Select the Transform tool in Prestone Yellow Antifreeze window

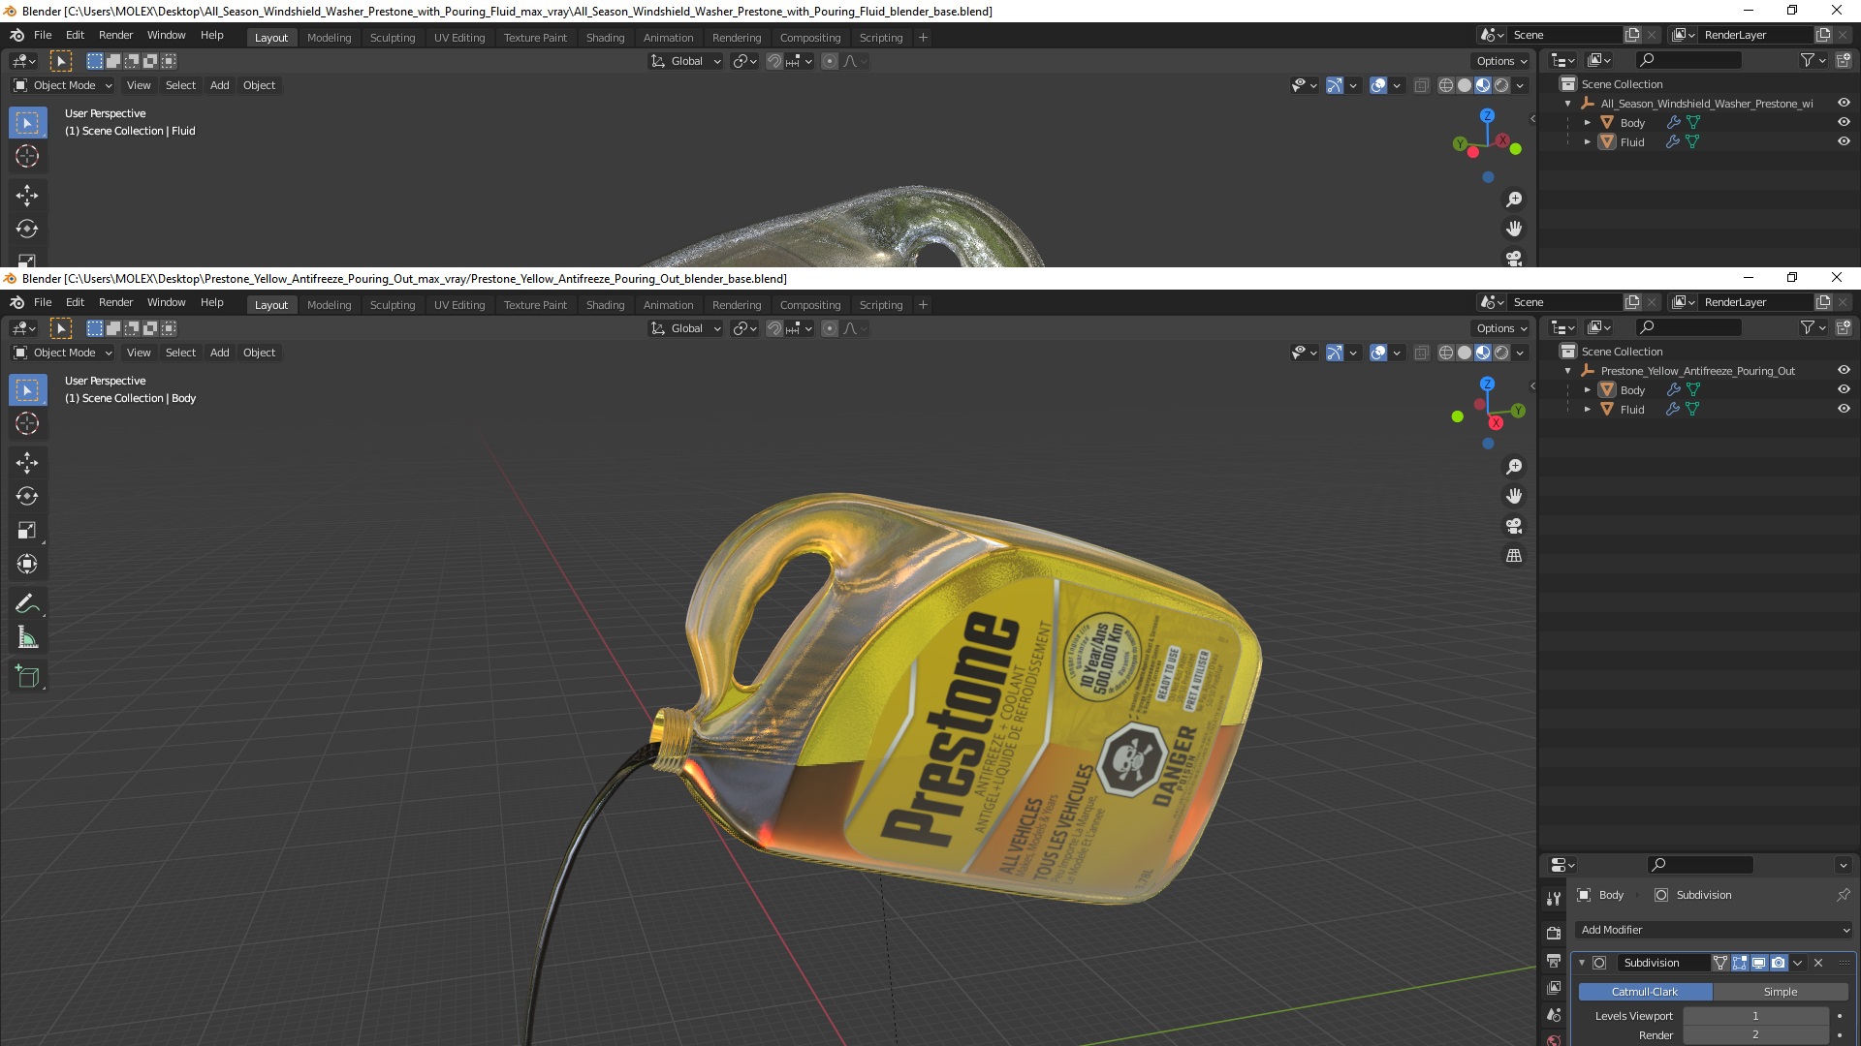(x=27, y=564)
